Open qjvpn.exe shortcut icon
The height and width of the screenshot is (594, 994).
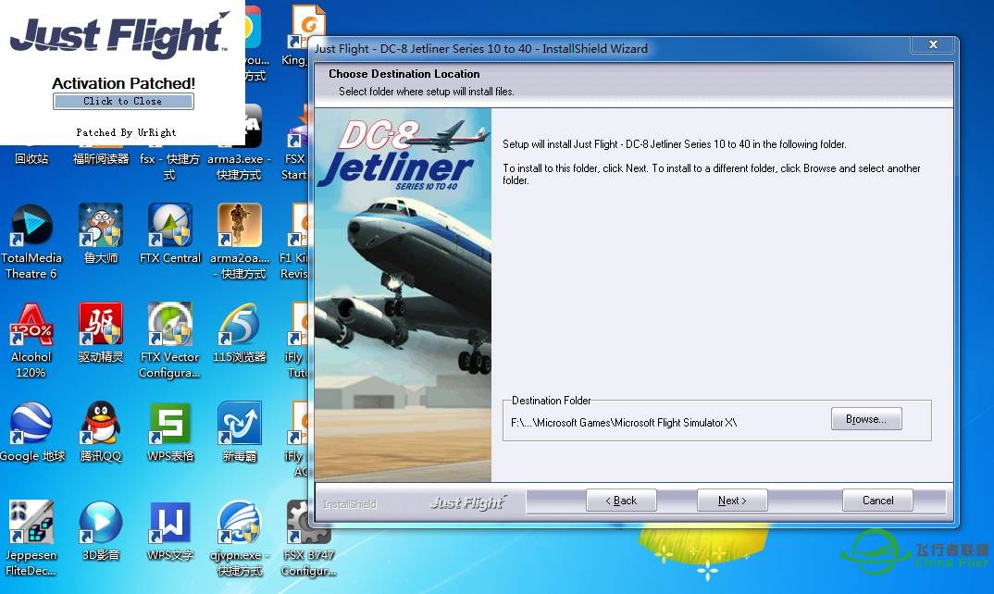pos(239,538)
